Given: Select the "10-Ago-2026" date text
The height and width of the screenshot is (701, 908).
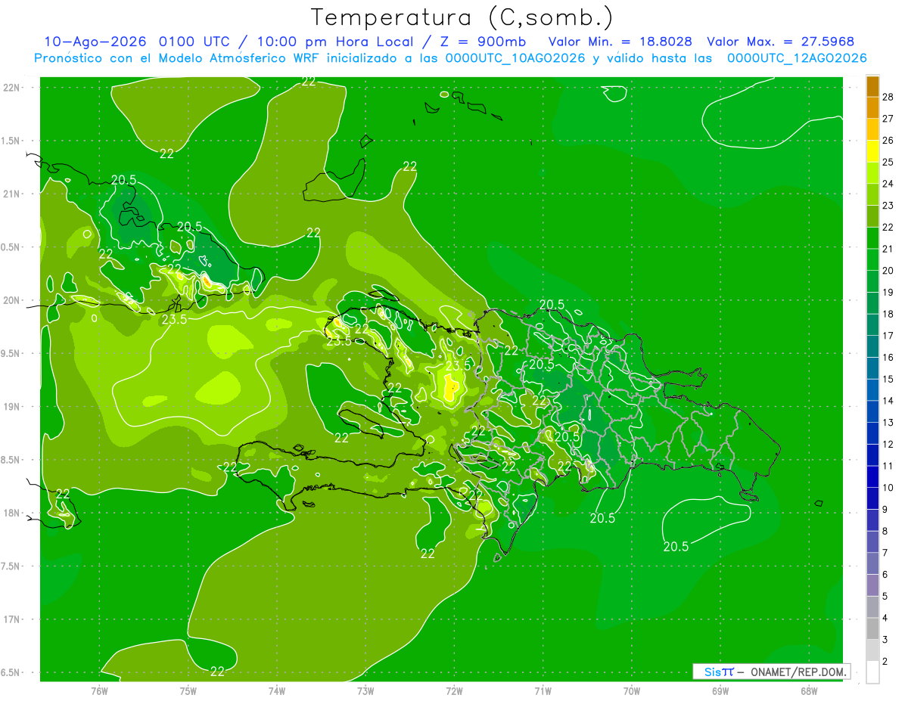Looking at the screenshot, I should (97, 42).
